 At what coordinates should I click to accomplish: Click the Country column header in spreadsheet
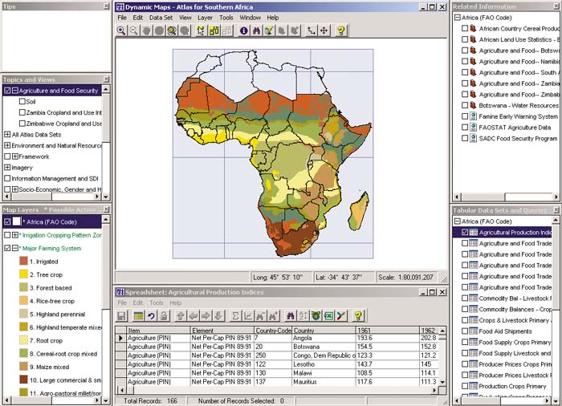305,330
